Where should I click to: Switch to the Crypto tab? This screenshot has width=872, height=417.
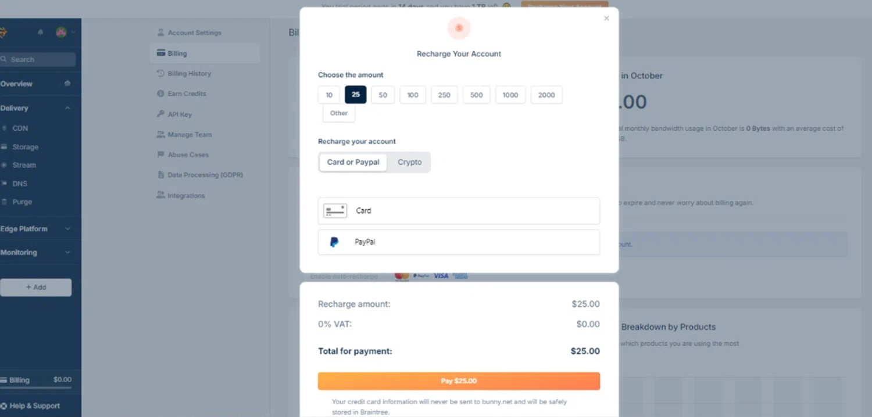coord(409,162)
